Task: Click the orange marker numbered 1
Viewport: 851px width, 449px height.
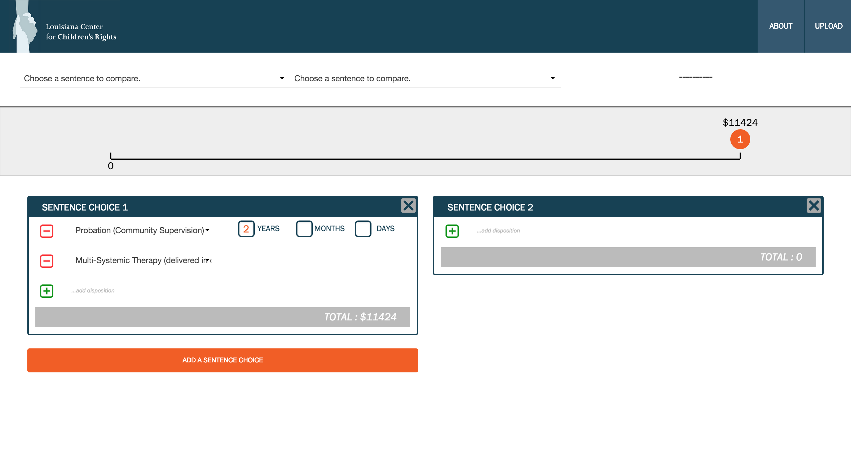Action: pos(740,139)
